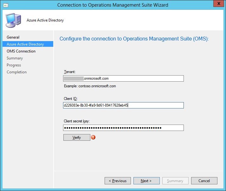The width and height of the screenshot is (226, 191).
Task: Click the computer icon in wizard header
Action: 13,20
